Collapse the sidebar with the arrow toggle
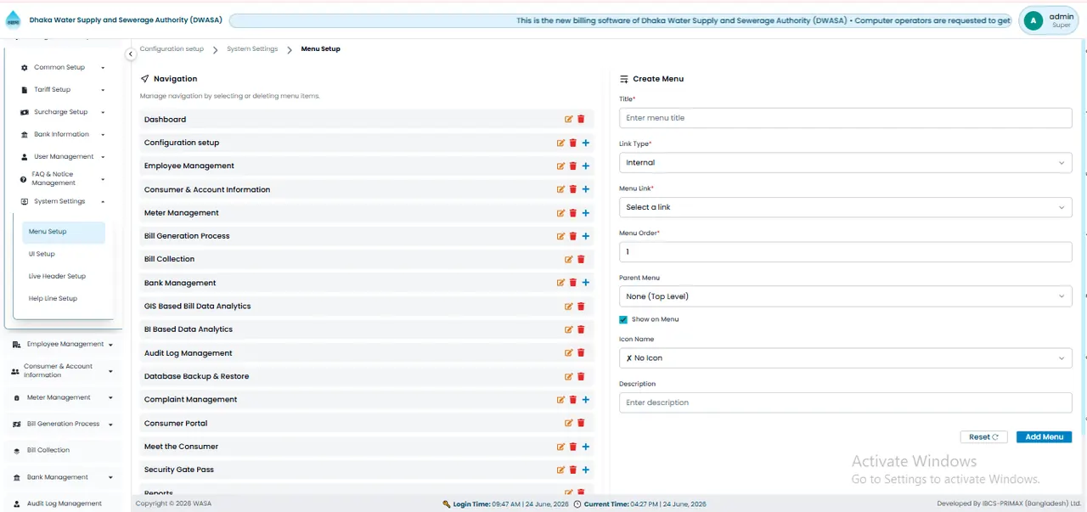This screenshot has width=1087, height=512. (x=131, y=54)
